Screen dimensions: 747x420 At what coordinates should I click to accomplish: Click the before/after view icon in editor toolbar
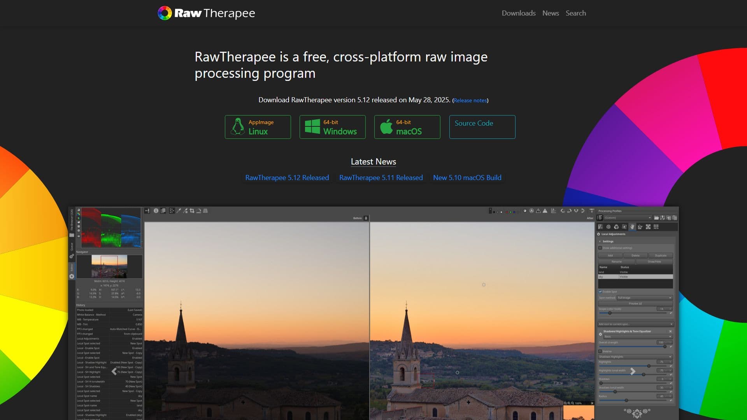coord(163,211)
